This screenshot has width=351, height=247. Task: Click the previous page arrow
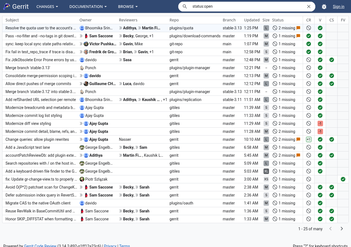[330, 229]
